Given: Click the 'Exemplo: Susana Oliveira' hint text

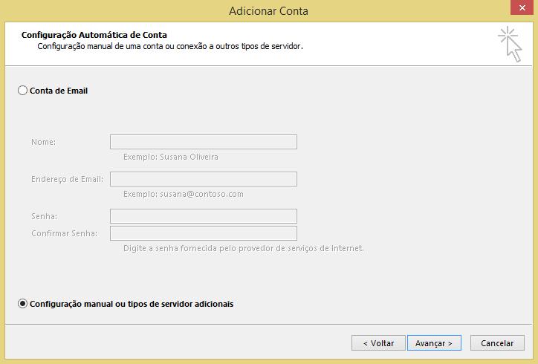Looking at the screenshot, I should coord(171,157).
